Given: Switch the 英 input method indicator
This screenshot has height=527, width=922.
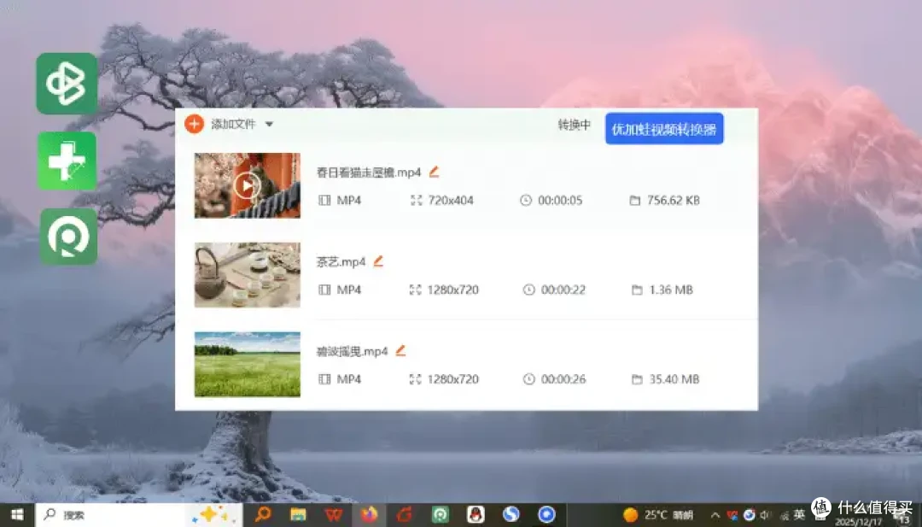Looking at the screenshot, I should click(x=799, y=515).
